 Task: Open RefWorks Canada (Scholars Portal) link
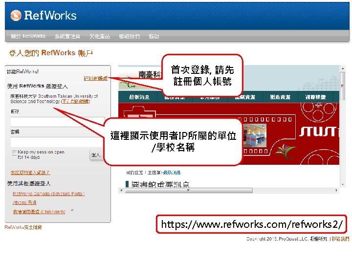[x=48, y=194]
